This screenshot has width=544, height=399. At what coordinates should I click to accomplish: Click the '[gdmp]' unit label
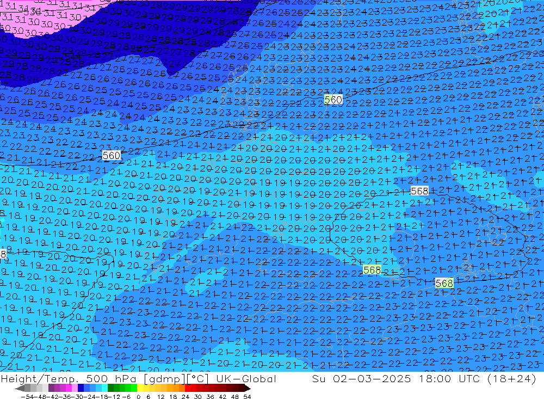pyautogui.click(x=164, y=378)
